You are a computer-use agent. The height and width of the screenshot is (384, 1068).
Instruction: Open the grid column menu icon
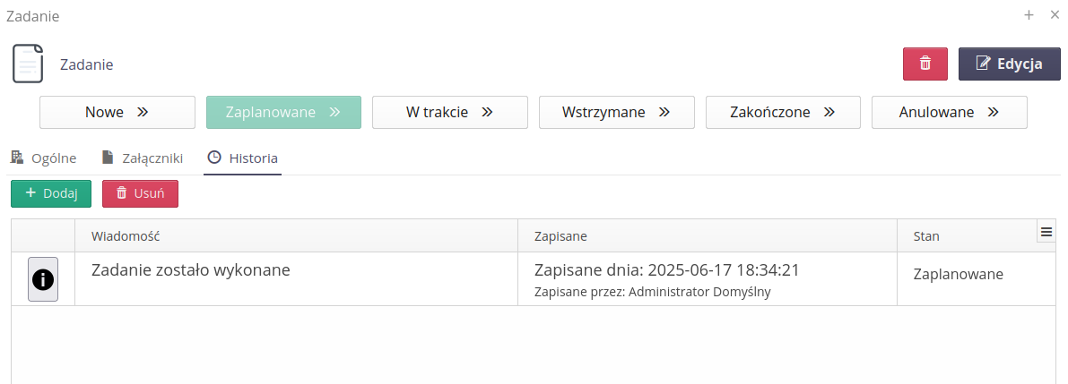1046,232
